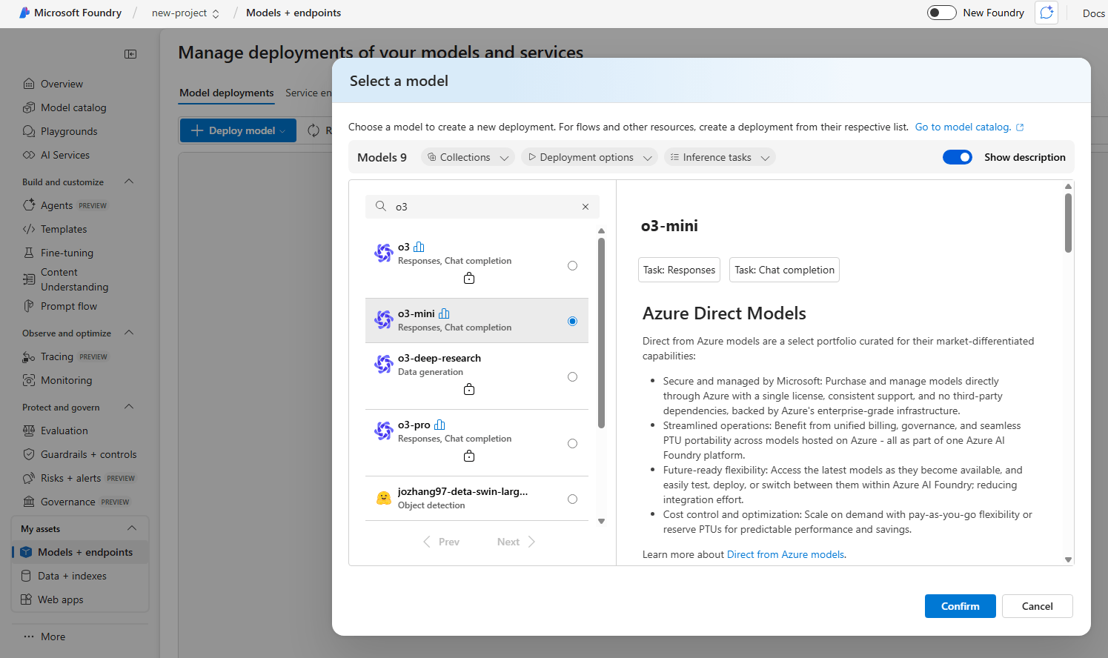The image size is (1108, 658).
Task: Select the Playgrounds icon in sidebar
Action: click(x=28, y=131)
